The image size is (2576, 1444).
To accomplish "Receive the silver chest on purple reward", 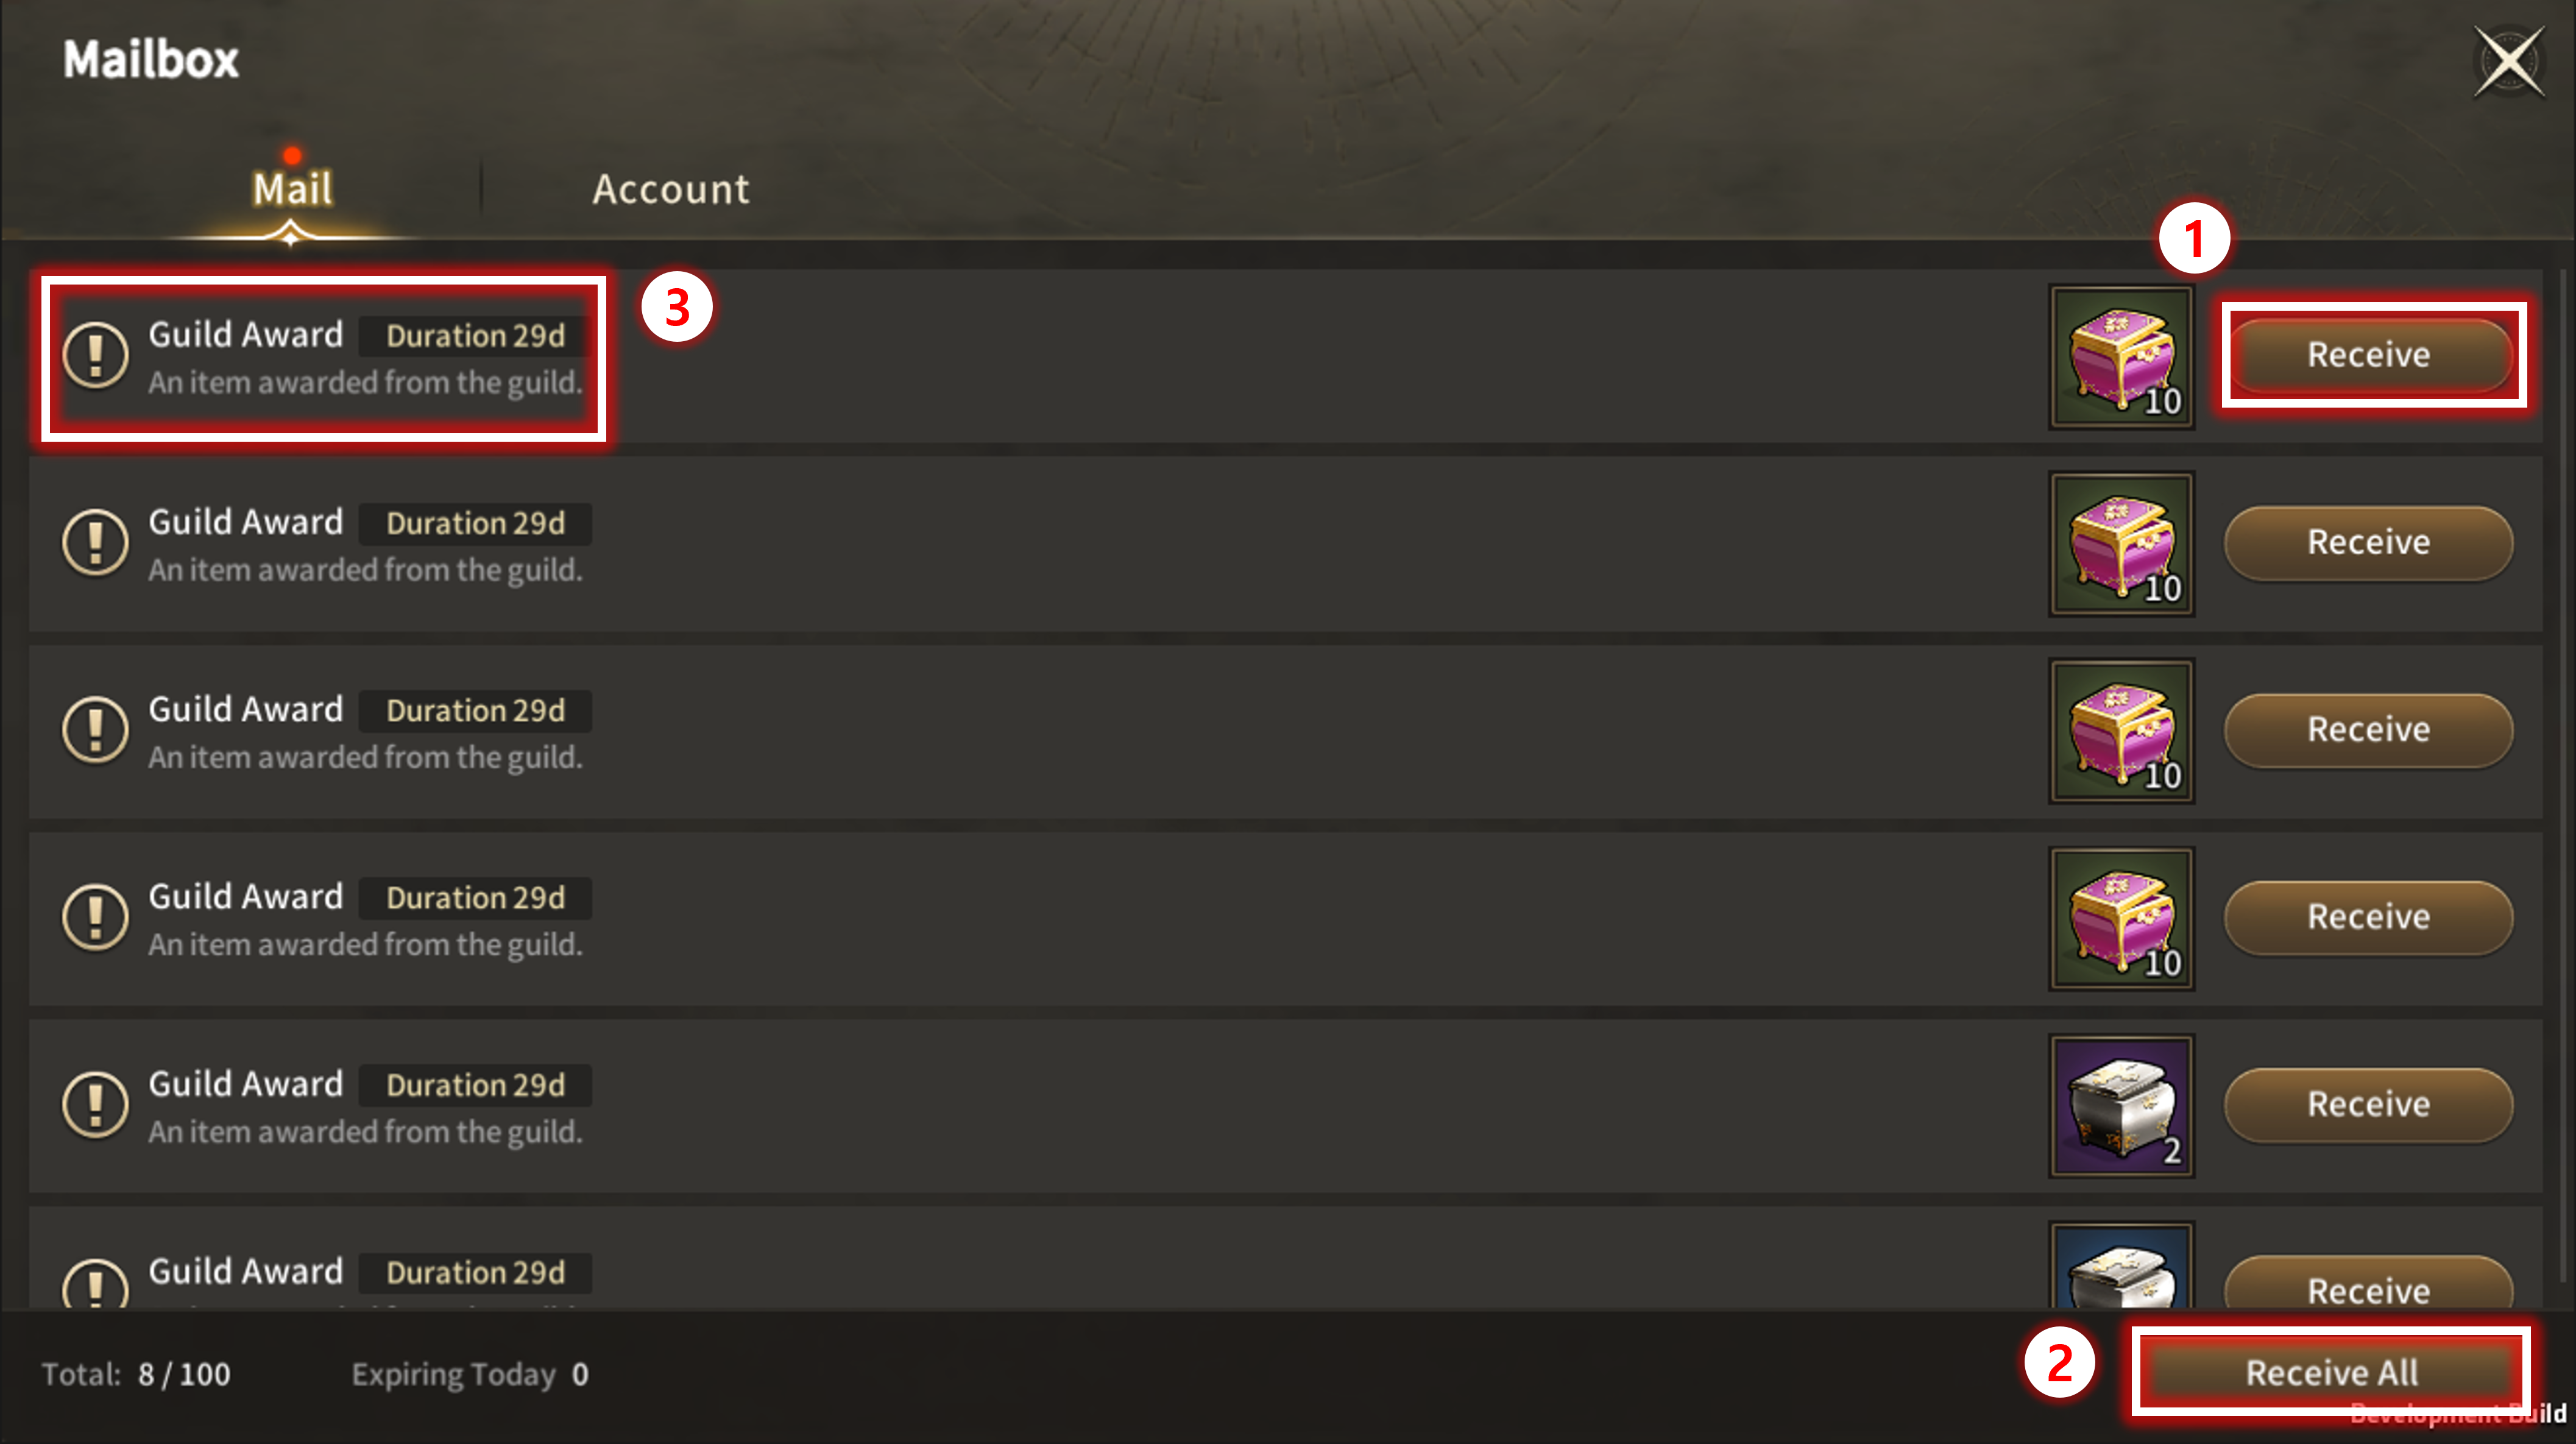I will click(2368, 1105).
